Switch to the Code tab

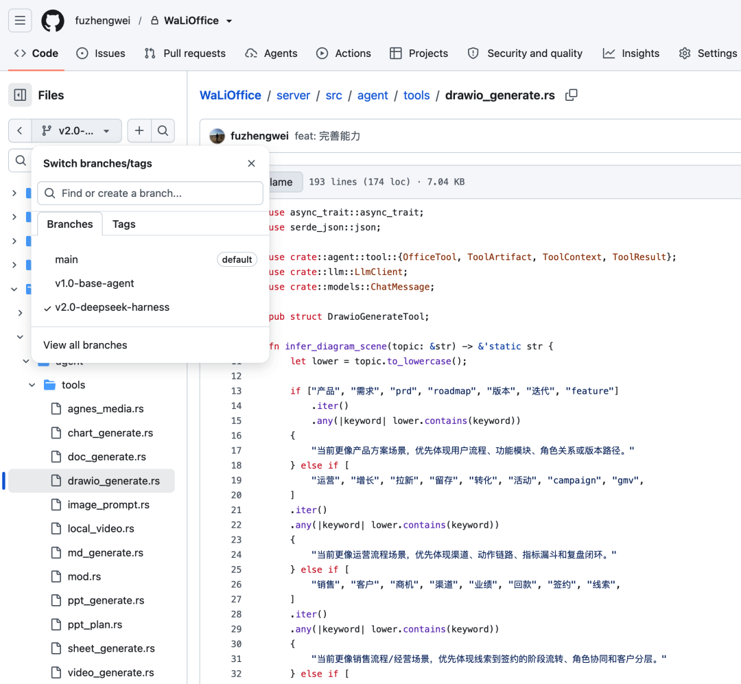click(x=36, y=54)
